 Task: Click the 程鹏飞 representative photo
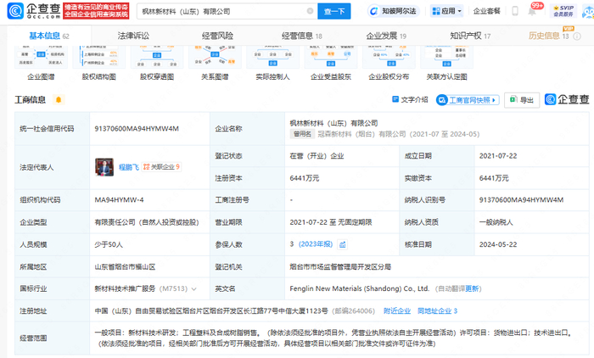106,166
